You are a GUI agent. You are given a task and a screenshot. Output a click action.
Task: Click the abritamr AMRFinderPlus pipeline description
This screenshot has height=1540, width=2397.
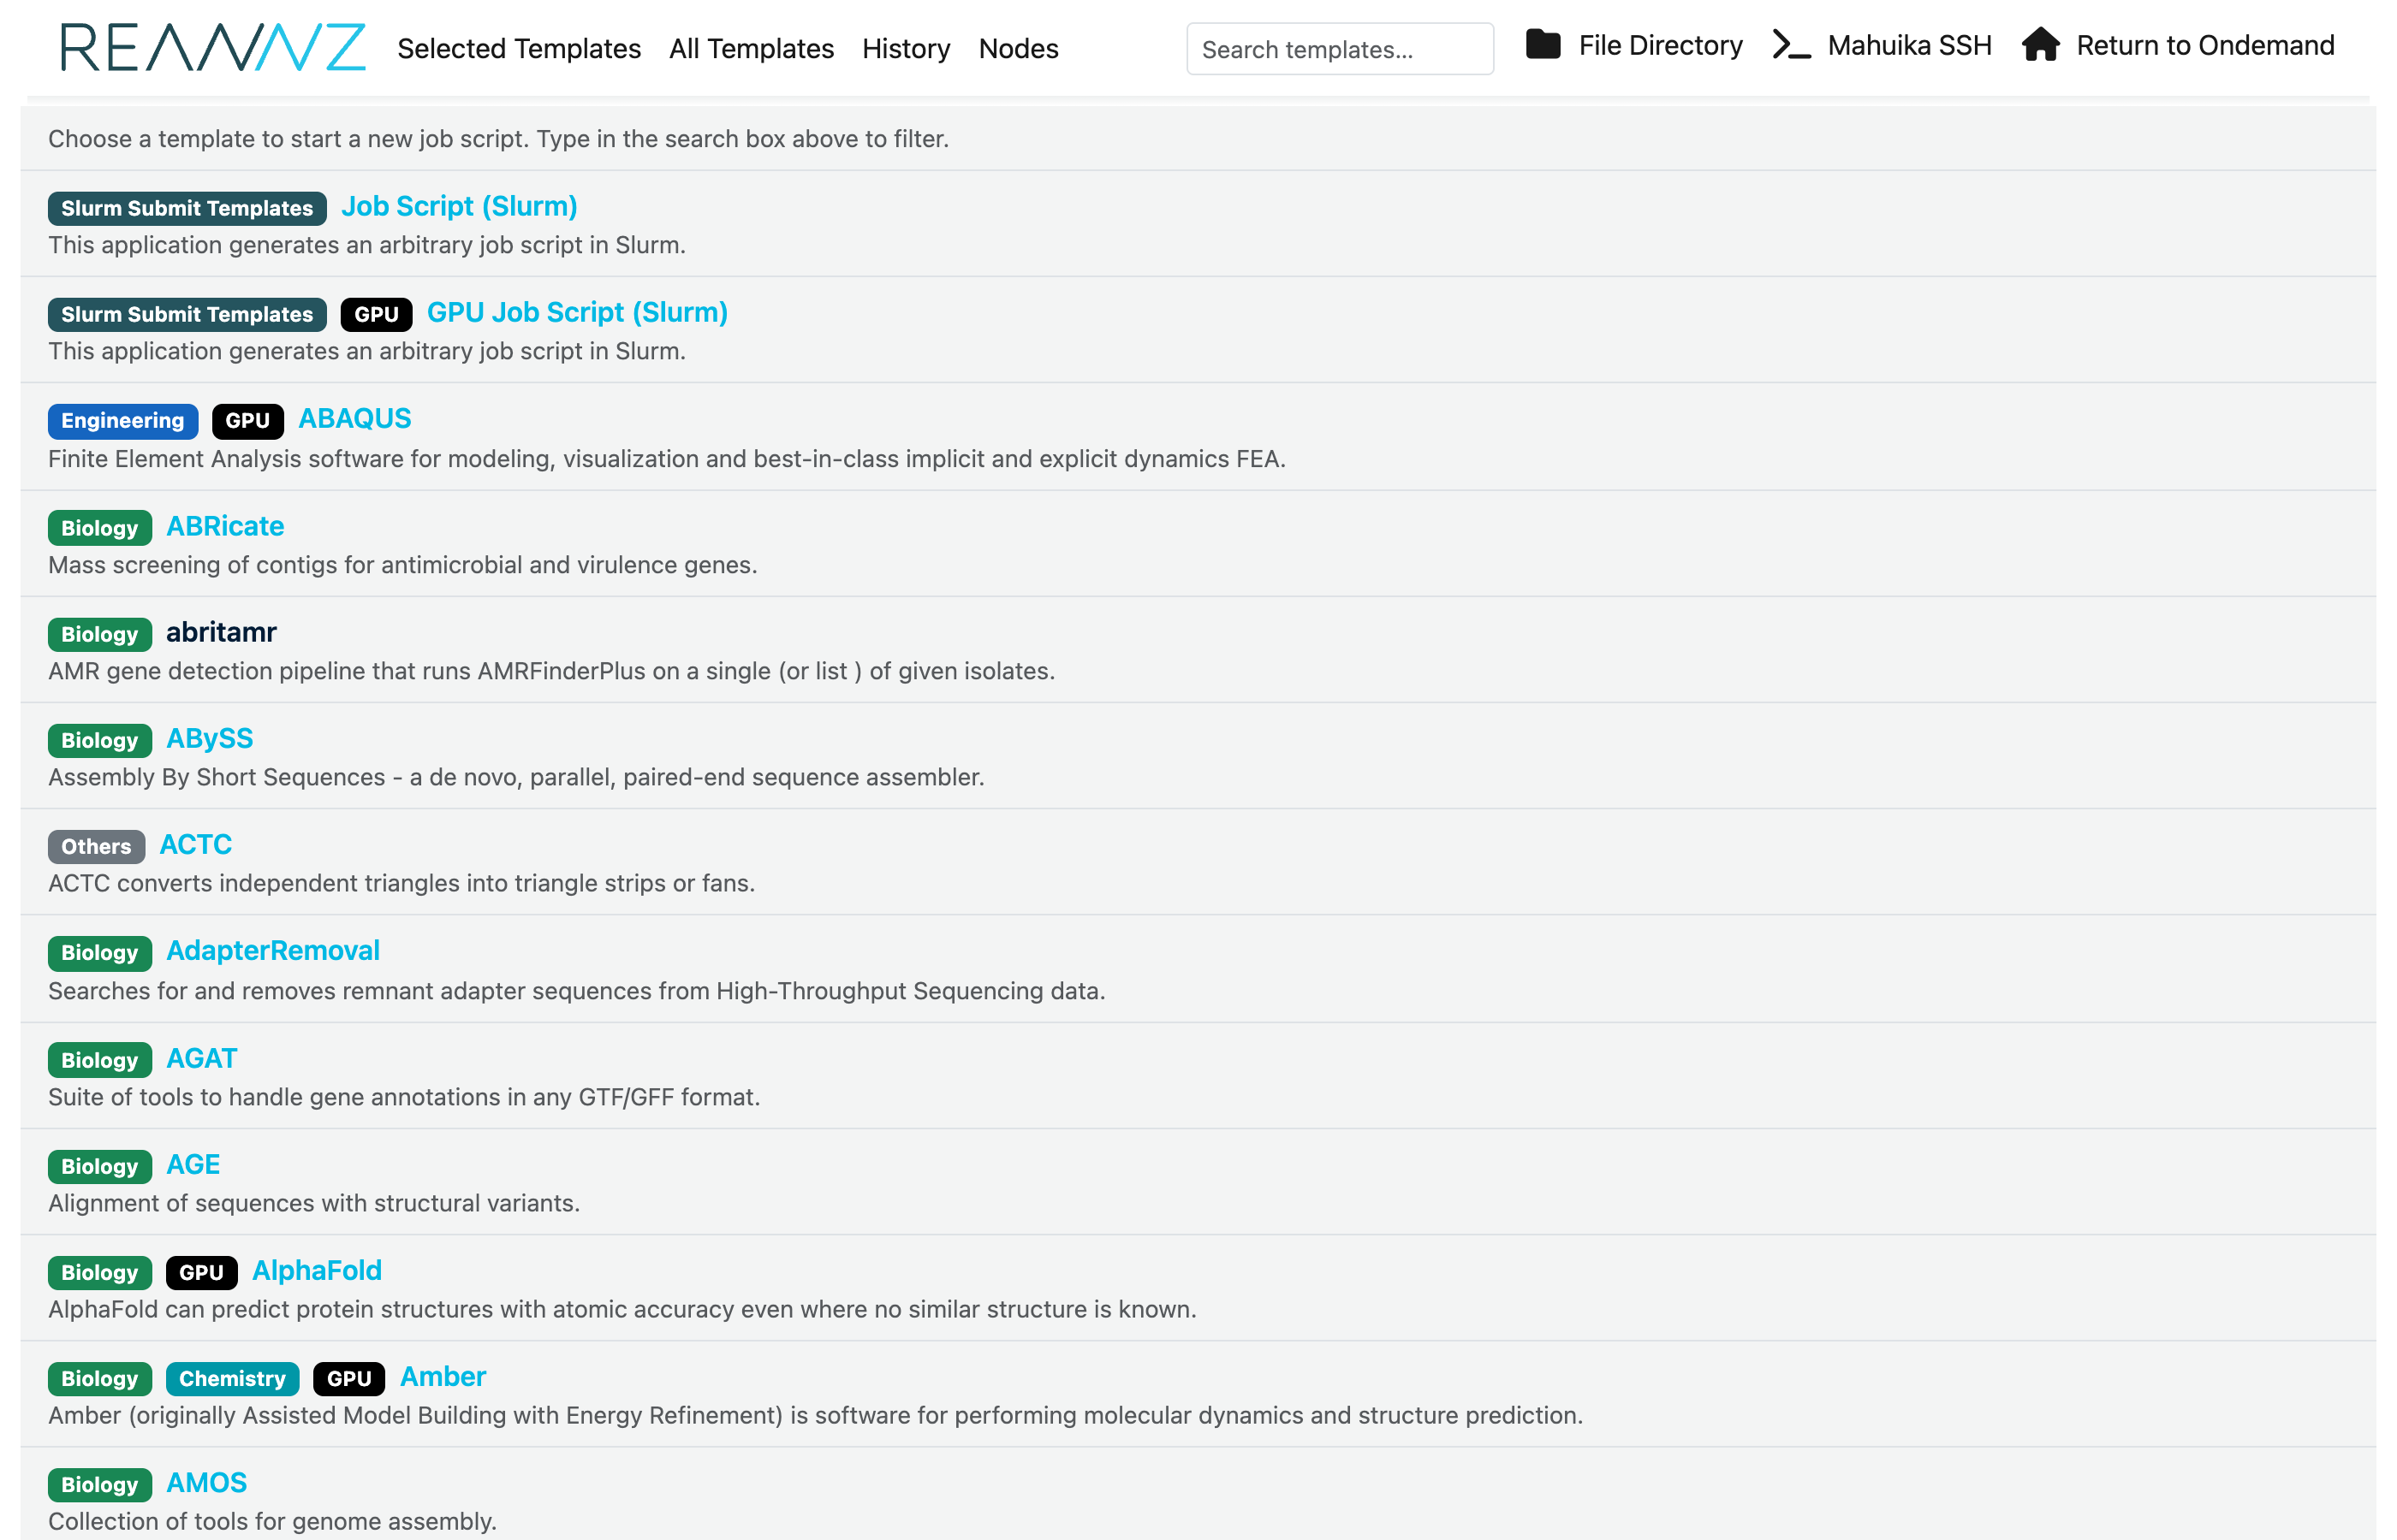coord(551,671)
